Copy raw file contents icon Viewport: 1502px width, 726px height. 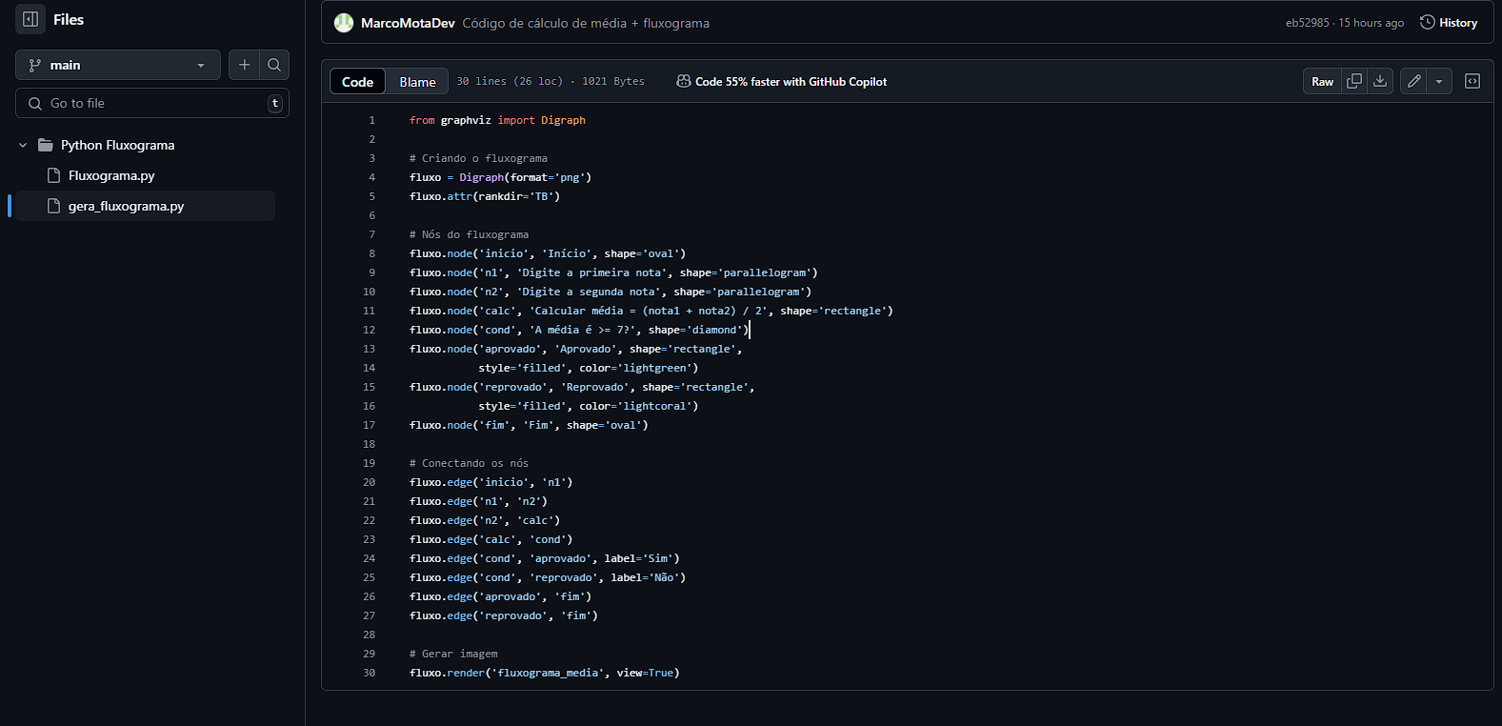[x=1354, y=81]
